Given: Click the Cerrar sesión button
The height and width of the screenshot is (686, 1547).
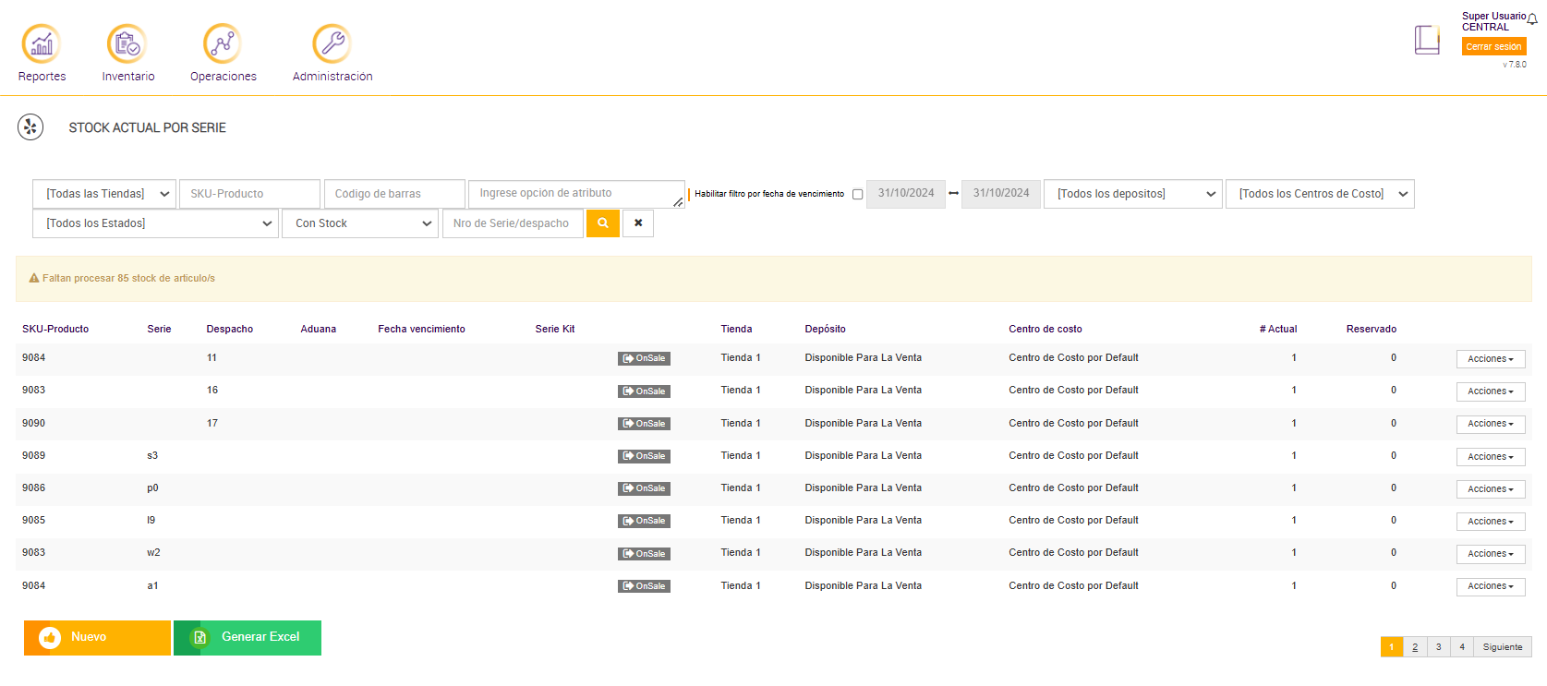Looking at the screenshot, I should coord(1493,46).
